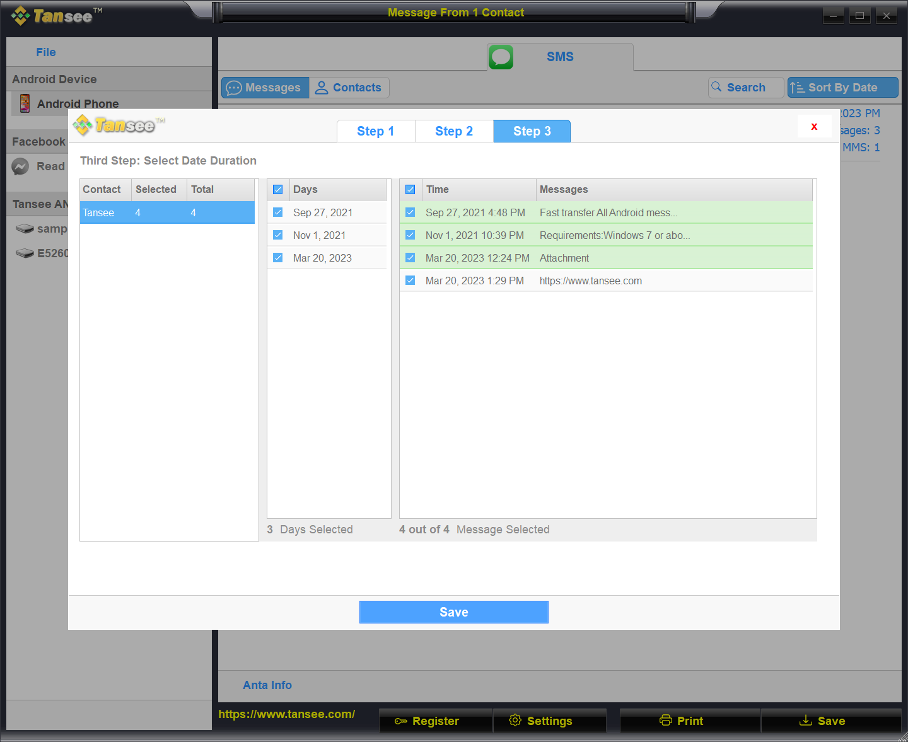Click the Tansee logo in dialog header
The image size is (908, 742).
119,125
